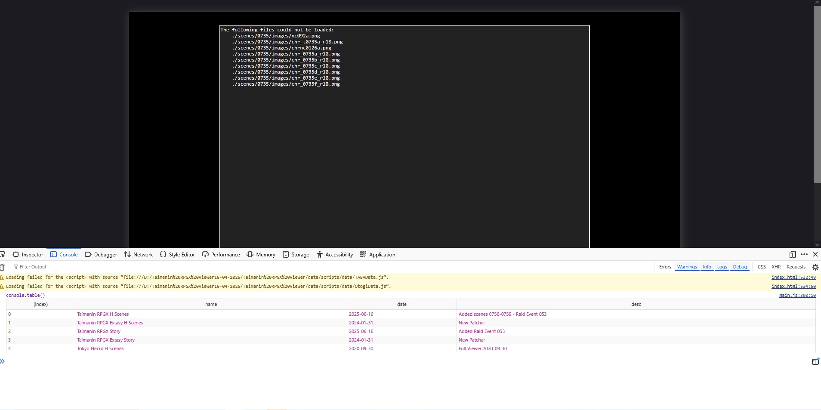Viewport: 821px width, 410px height.
Task: Click Full Viewer 2020-09-30 cell
Action: pyautogui.click(x=636, y=348)
